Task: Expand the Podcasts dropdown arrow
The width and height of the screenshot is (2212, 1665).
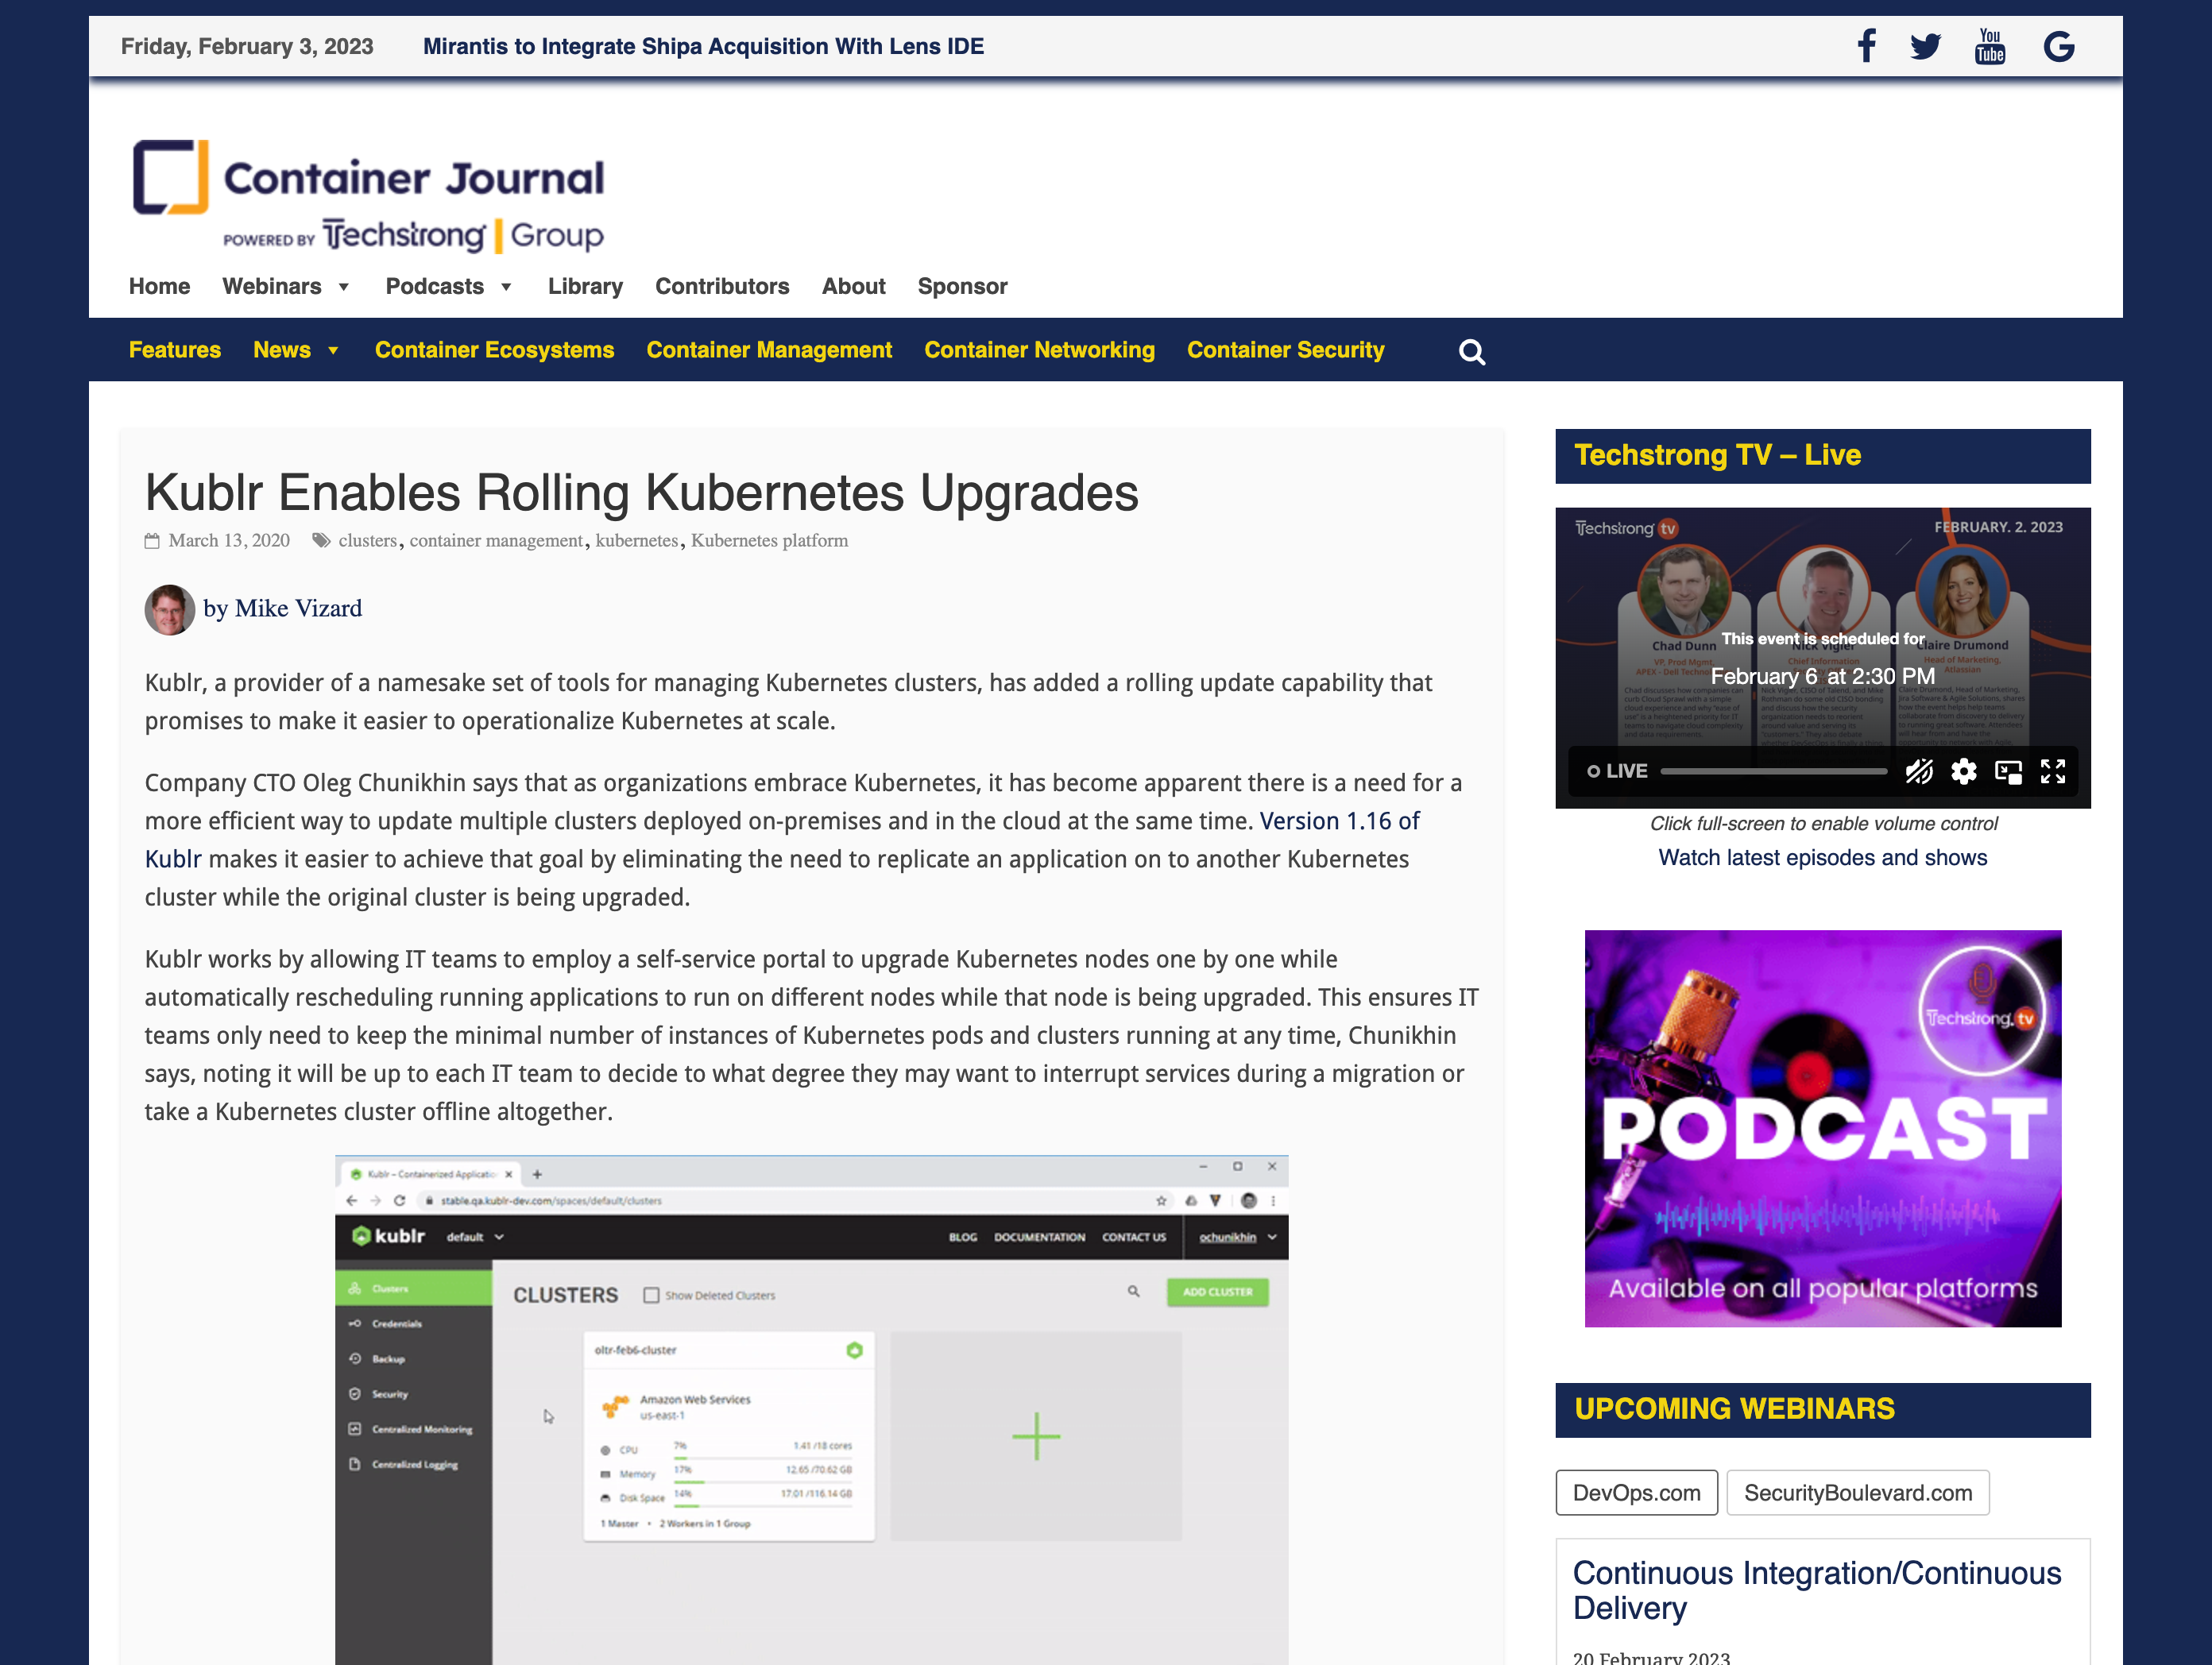Action: tap(506, 287)
